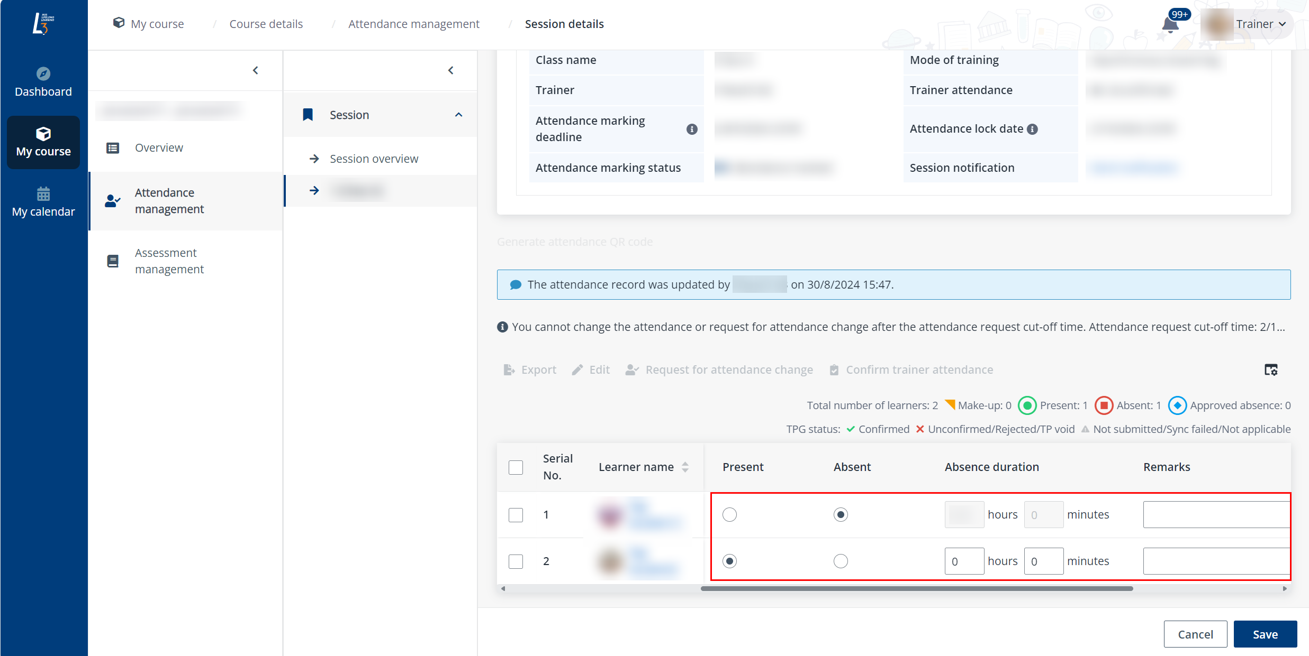Mark learner 2 as Absent

pyautogui.click(x=841, y=561)
